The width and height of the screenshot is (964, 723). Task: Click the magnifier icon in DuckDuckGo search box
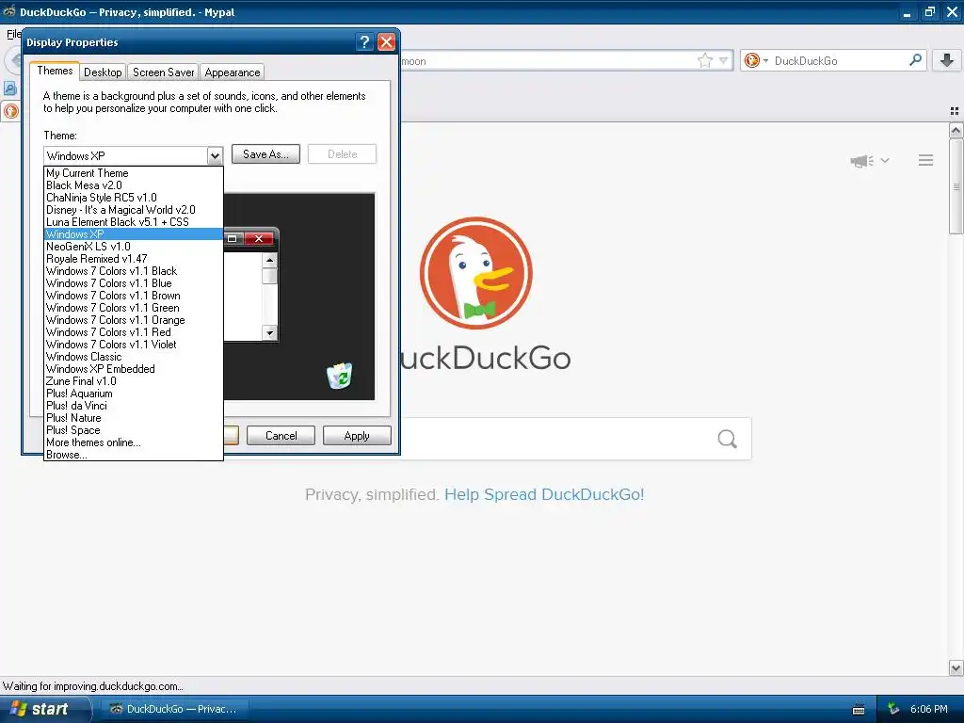click(x=915, y=60)
